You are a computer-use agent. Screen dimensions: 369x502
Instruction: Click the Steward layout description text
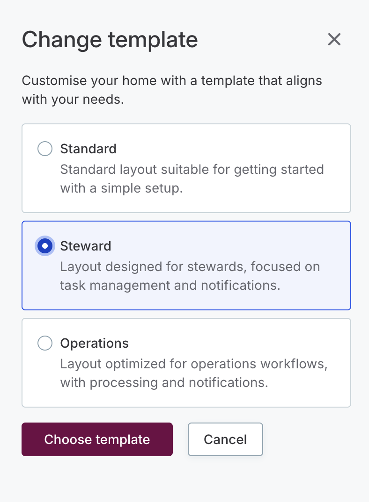(190, 276)
